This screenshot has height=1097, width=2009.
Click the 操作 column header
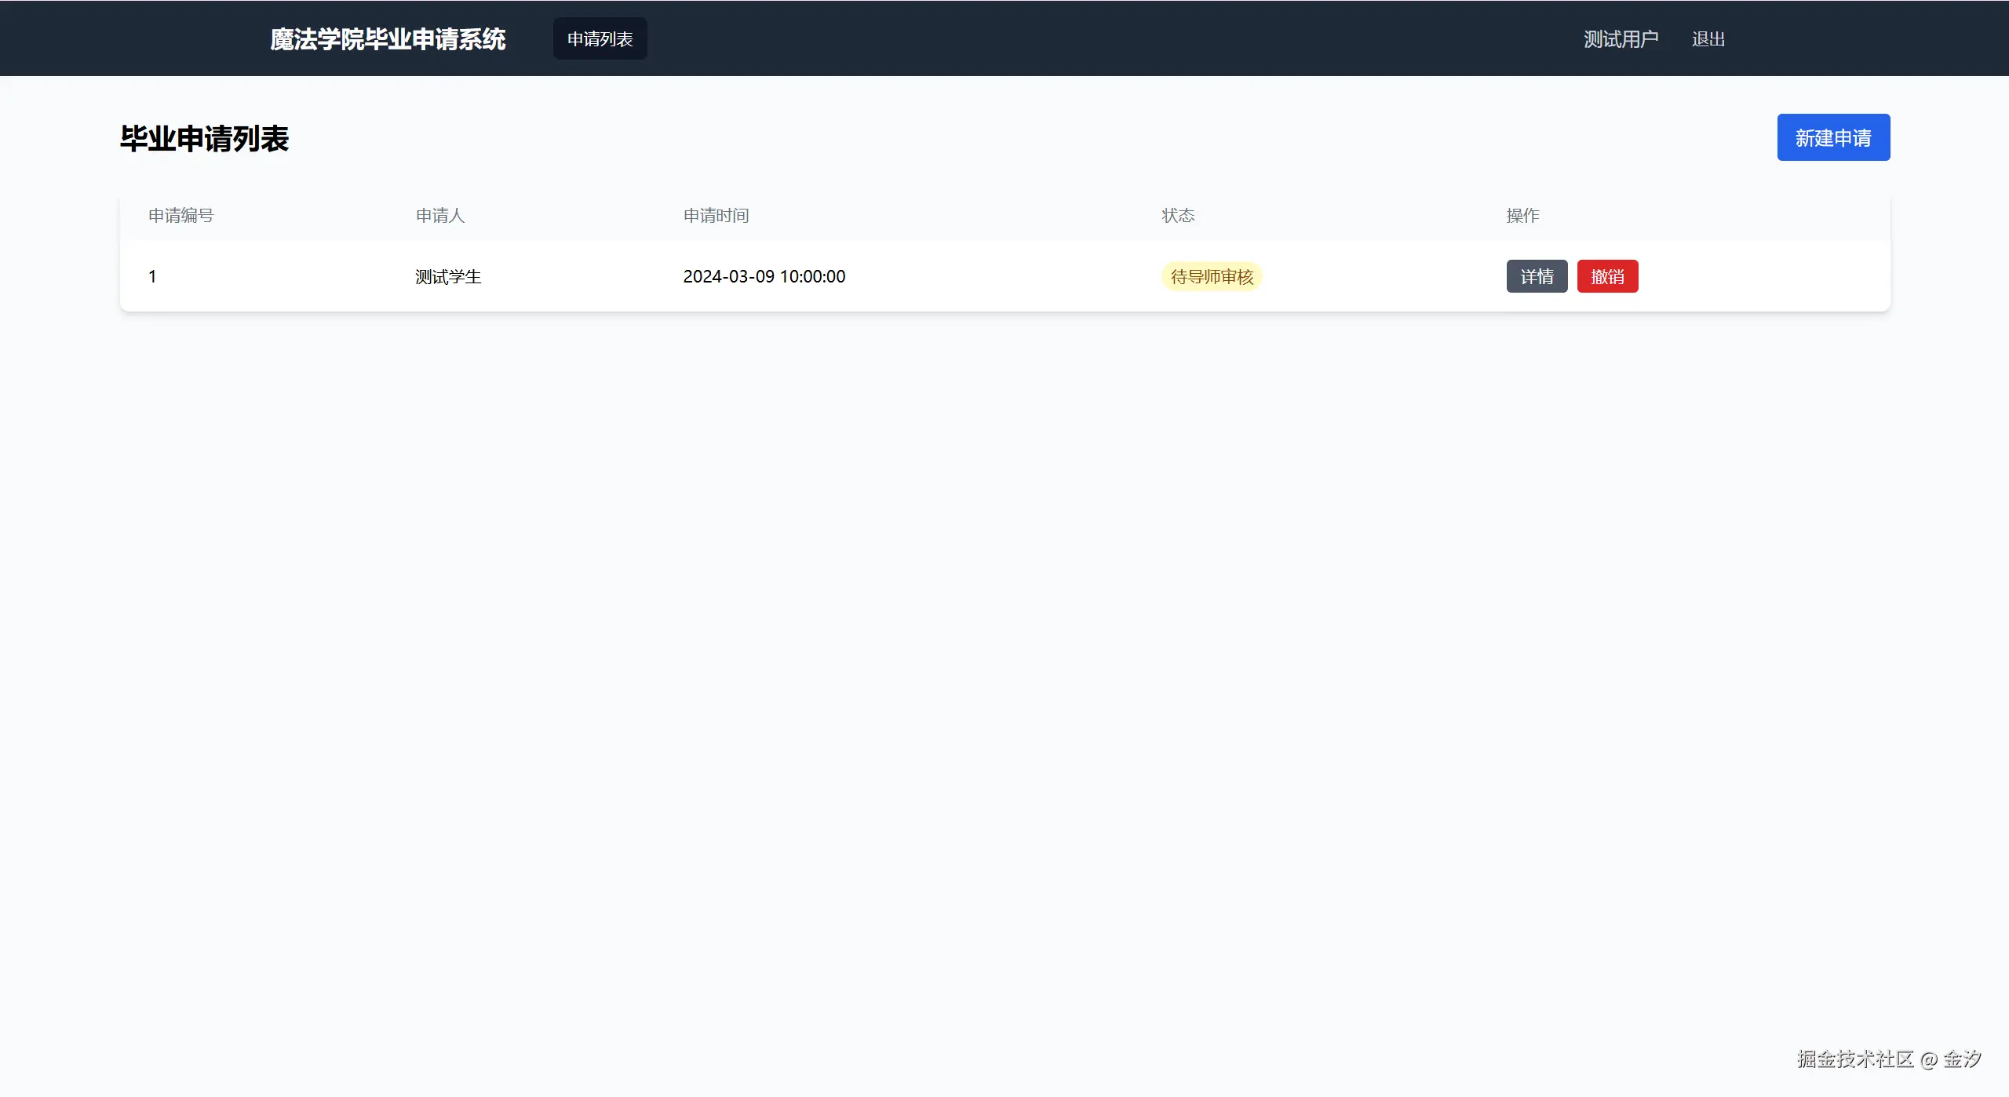[x=1522, y=216]
